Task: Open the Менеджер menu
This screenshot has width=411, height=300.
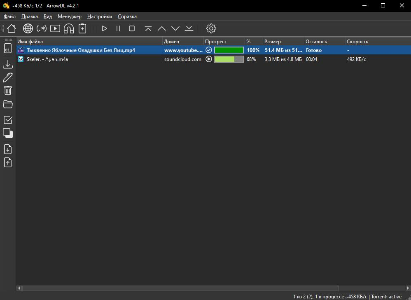Action: click(70, 16)
